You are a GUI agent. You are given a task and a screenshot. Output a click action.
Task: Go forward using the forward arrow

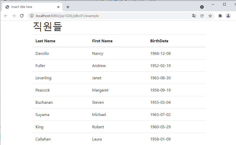tap(14, 16)
